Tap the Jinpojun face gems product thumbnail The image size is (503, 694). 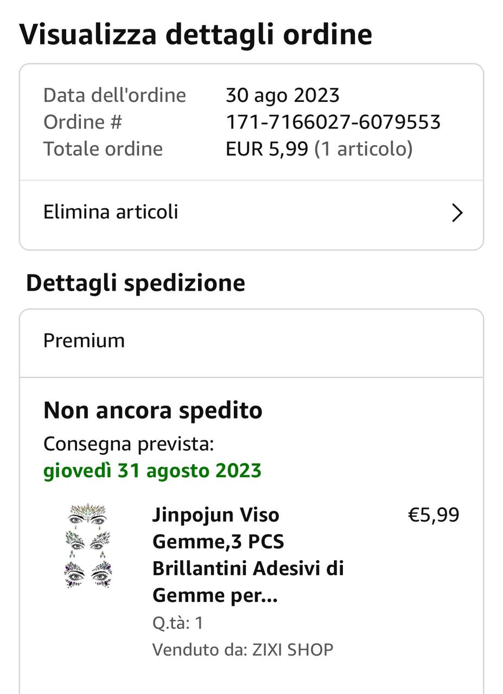pyautogui.click(x=88, y=546)
